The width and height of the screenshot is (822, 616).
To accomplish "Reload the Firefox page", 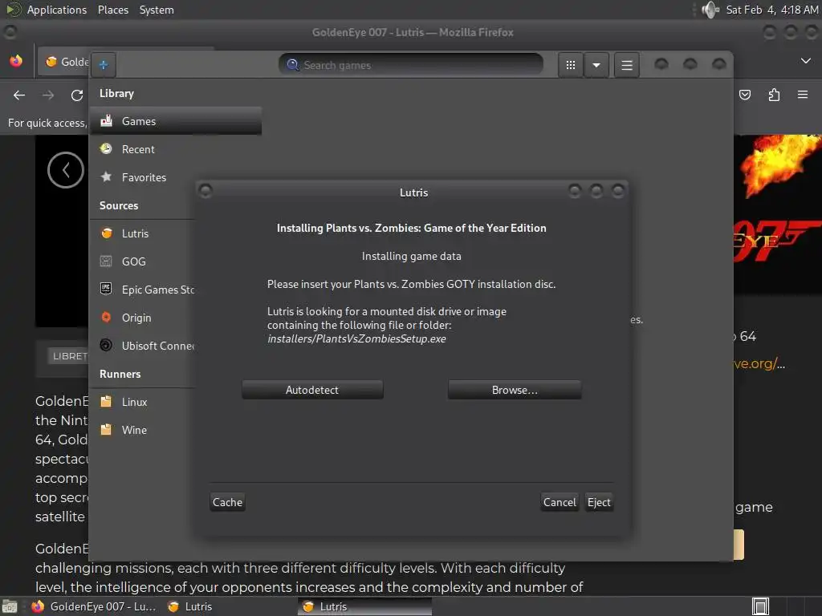I will click(x=77, y=95).
